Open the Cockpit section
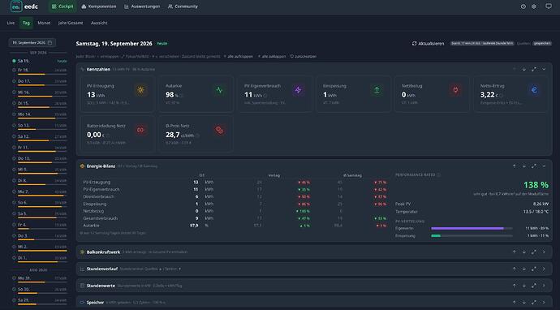 (x=62, y=6)
